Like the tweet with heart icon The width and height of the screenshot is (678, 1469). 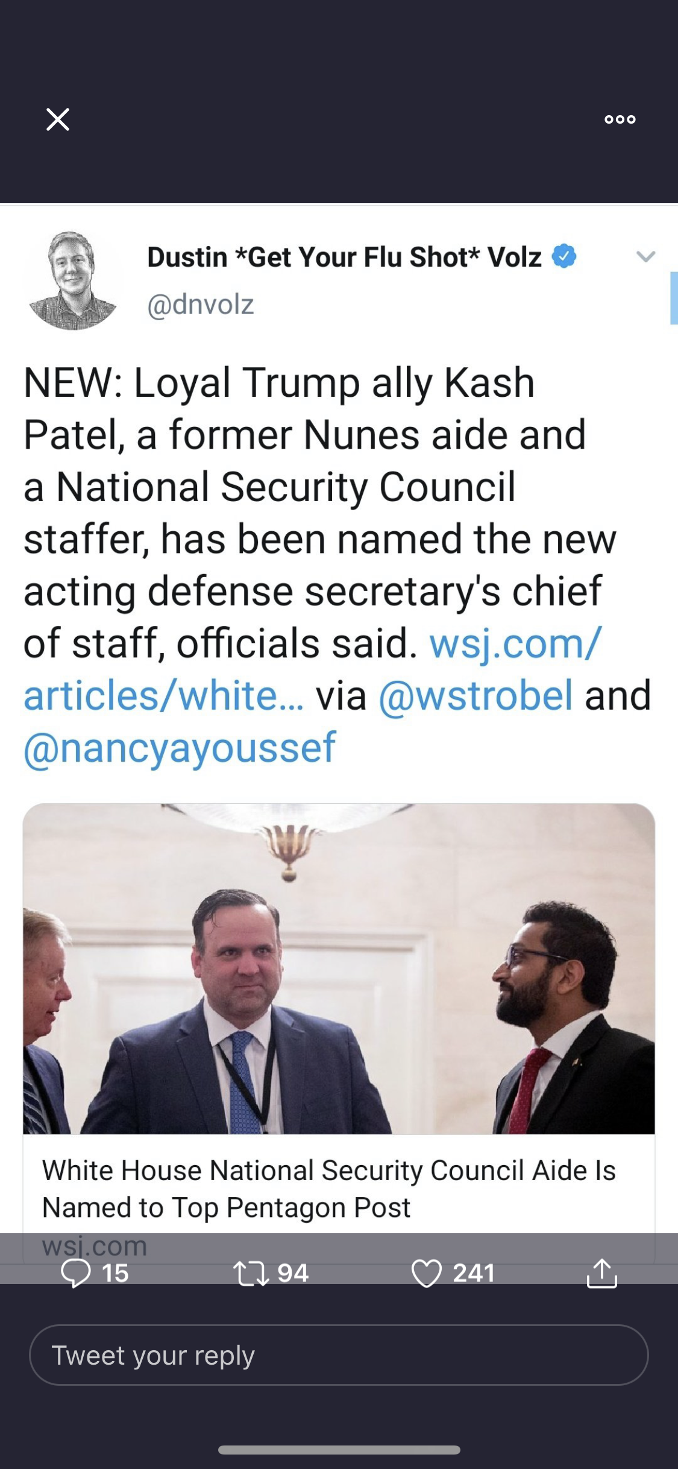[426, 1273]
